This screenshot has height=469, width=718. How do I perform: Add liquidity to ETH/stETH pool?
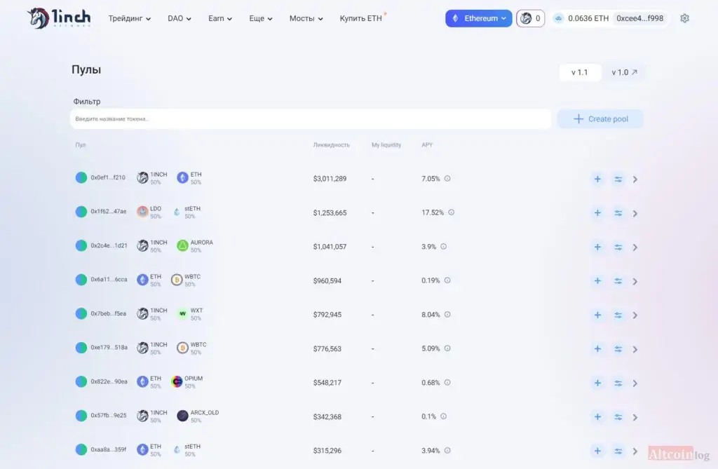[x=597, y=451]
